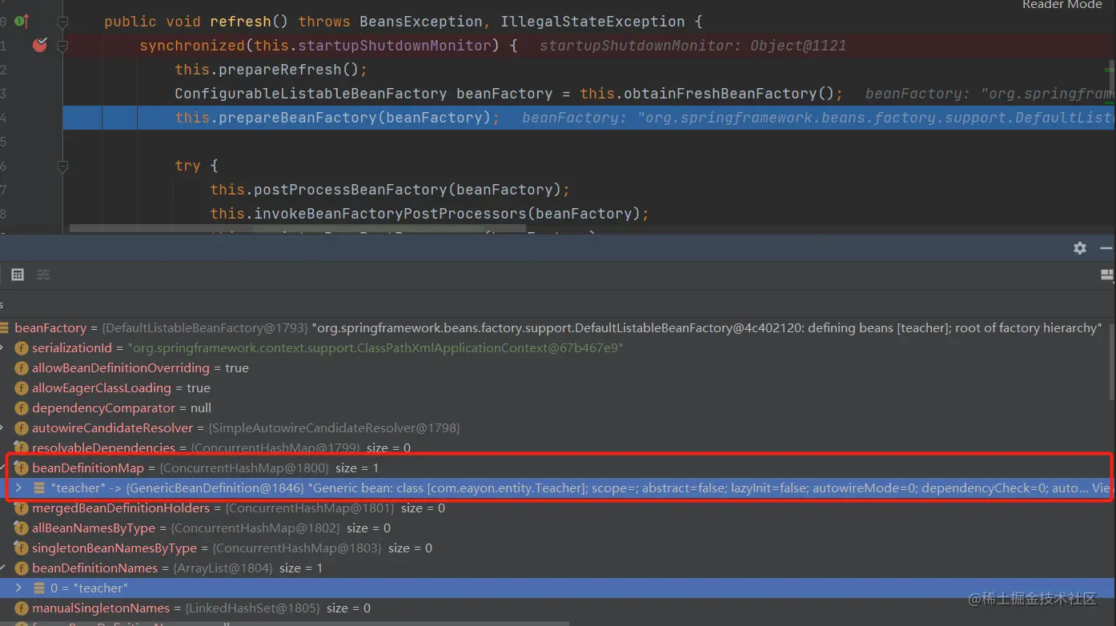Screen dimensions: 1116x626
Task: Click field icon beside mergedBeanDefinitionHolders
Action: pos(22,508)
